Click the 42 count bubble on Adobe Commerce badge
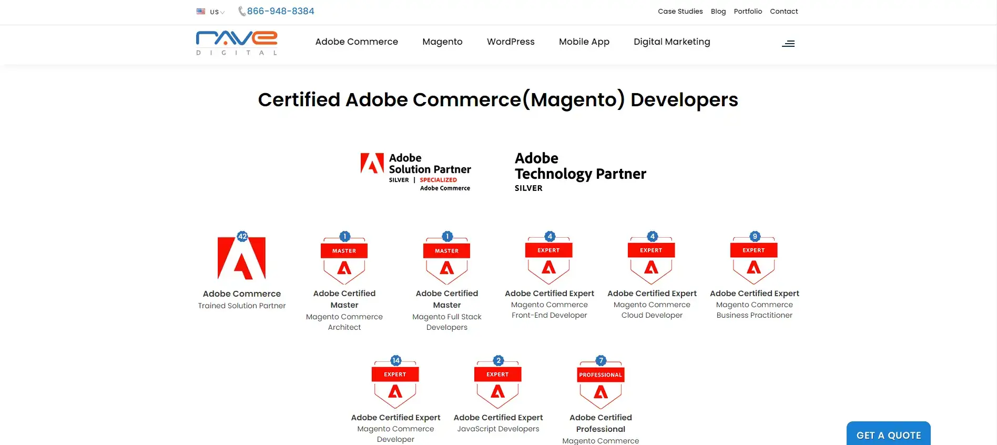997x445 pixels. (x=242, y=236)
